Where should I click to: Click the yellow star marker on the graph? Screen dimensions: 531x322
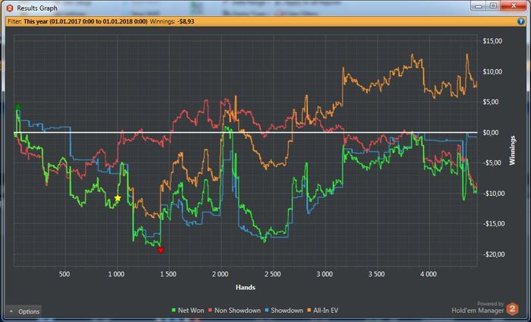pyautogui.click(x=118, y=198)
